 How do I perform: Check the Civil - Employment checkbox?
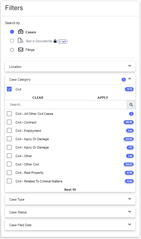click(9, 130)
